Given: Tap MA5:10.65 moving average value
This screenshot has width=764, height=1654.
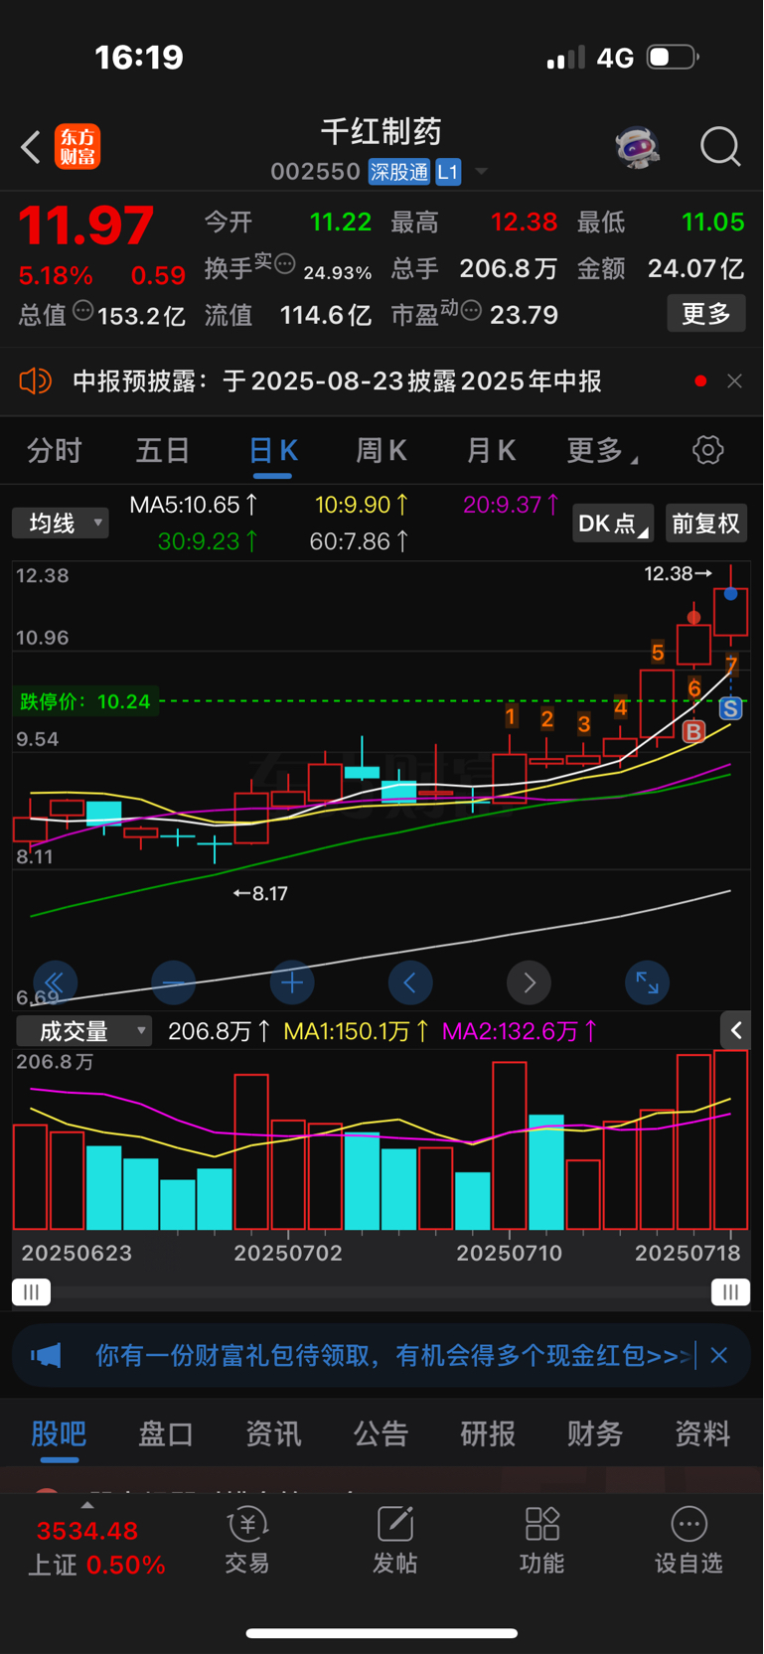Looking at the screenshot, I should coord(194,505).
